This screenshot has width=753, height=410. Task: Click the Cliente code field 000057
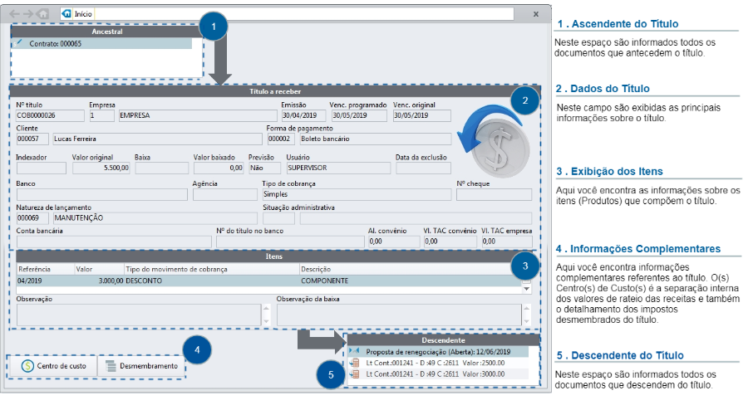(x=32, y=139)
